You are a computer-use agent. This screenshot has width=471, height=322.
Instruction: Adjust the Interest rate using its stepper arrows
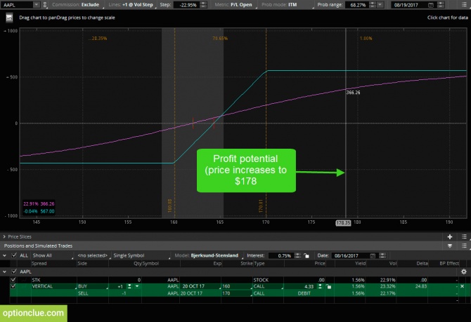[x=297, y=256]
